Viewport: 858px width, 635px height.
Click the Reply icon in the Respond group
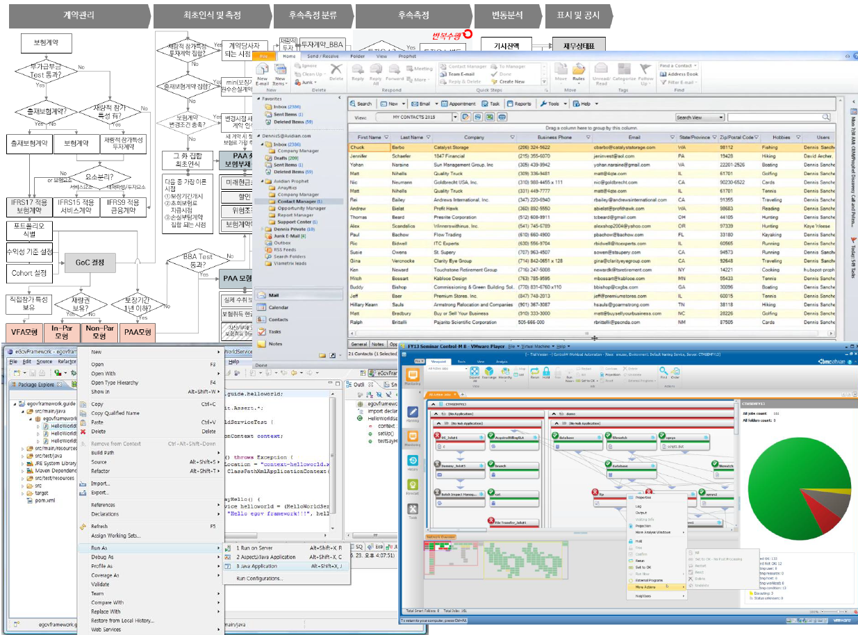click(358, 72)
